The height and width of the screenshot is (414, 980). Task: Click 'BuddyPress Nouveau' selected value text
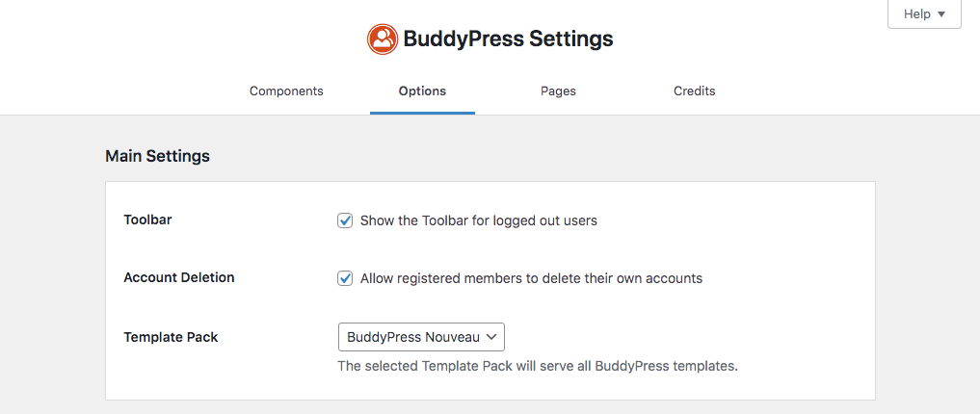tap(412, 337)
